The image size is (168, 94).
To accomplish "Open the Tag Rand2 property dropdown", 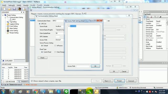I will pos(167,14).
